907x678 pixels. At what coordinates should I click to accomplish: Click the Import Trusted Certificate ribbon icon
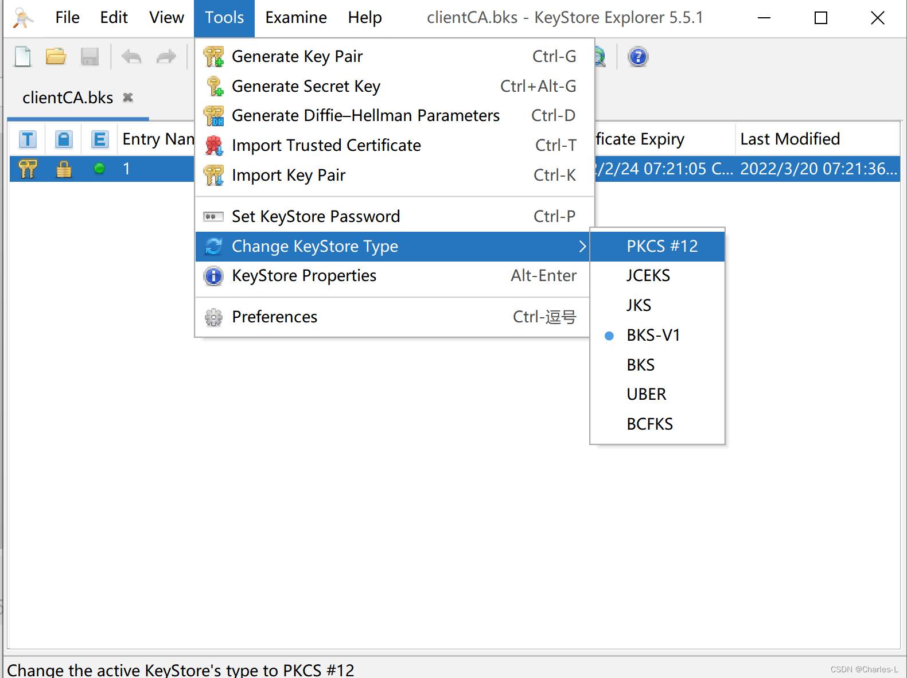tap(214, 146)
